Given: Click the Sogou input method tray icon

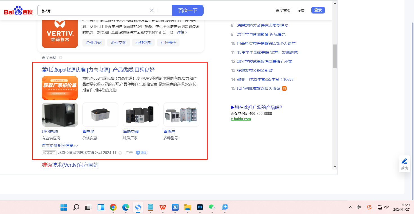Looking at the screenshot, I should [x=369, y=207].
